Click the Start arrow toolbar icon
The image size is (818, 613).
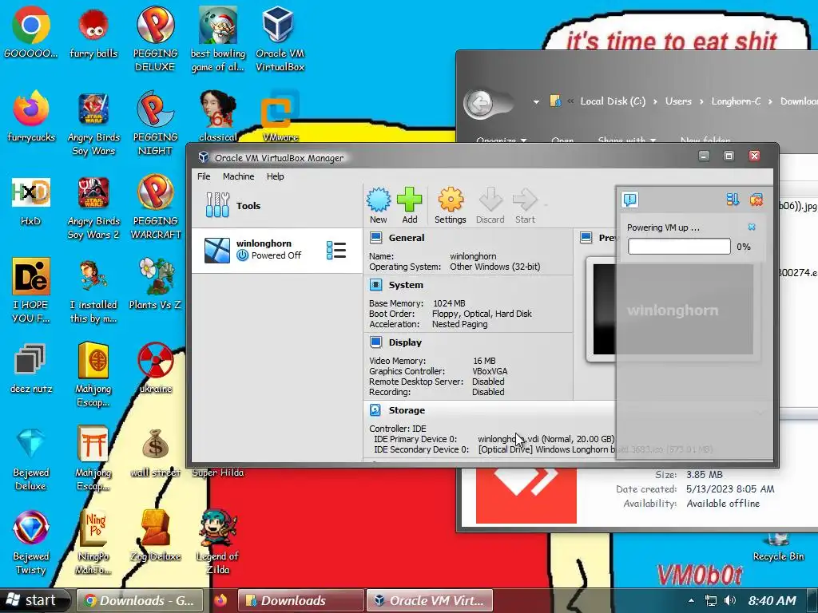coord(525,205)
